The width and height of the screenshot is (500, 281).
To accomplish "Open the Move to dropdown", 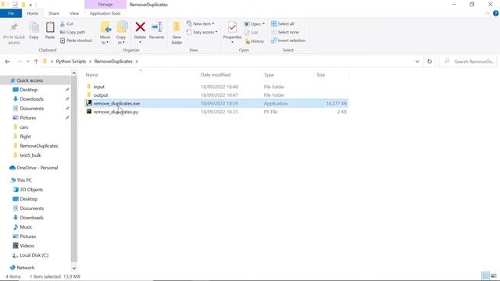I will pyautogui.click(x=105, y=33).
